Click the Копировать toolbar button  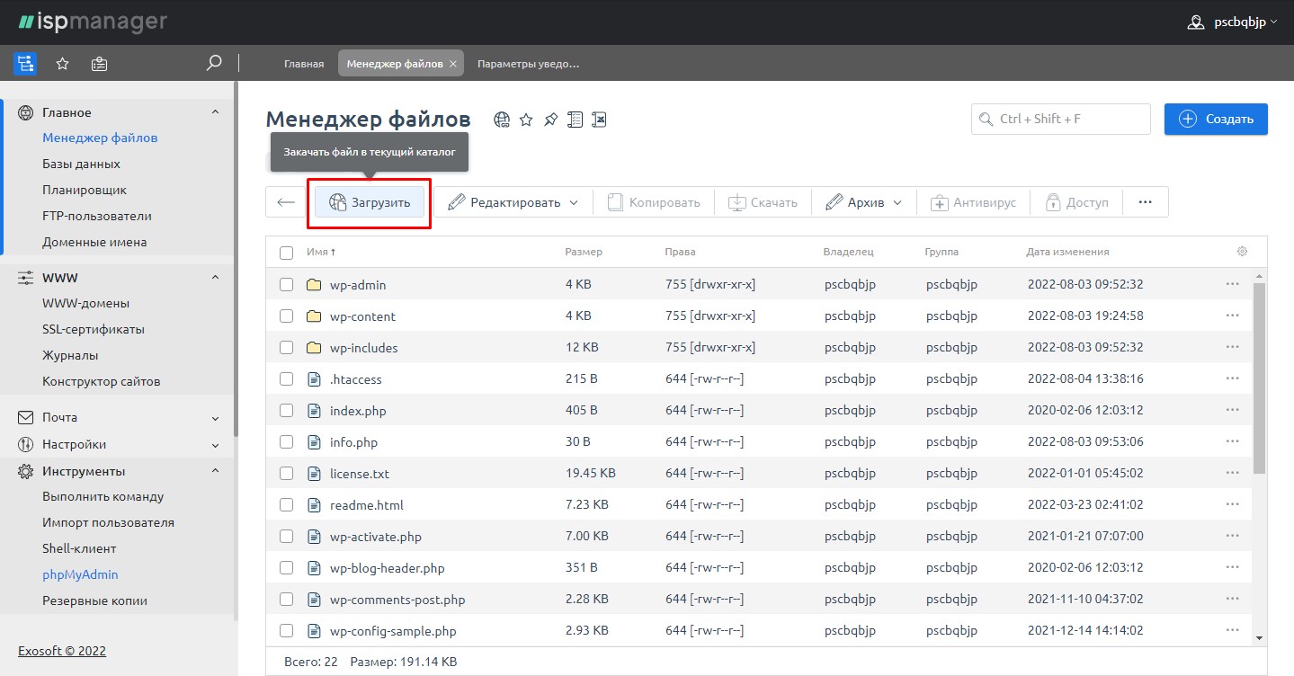[654, 202]
